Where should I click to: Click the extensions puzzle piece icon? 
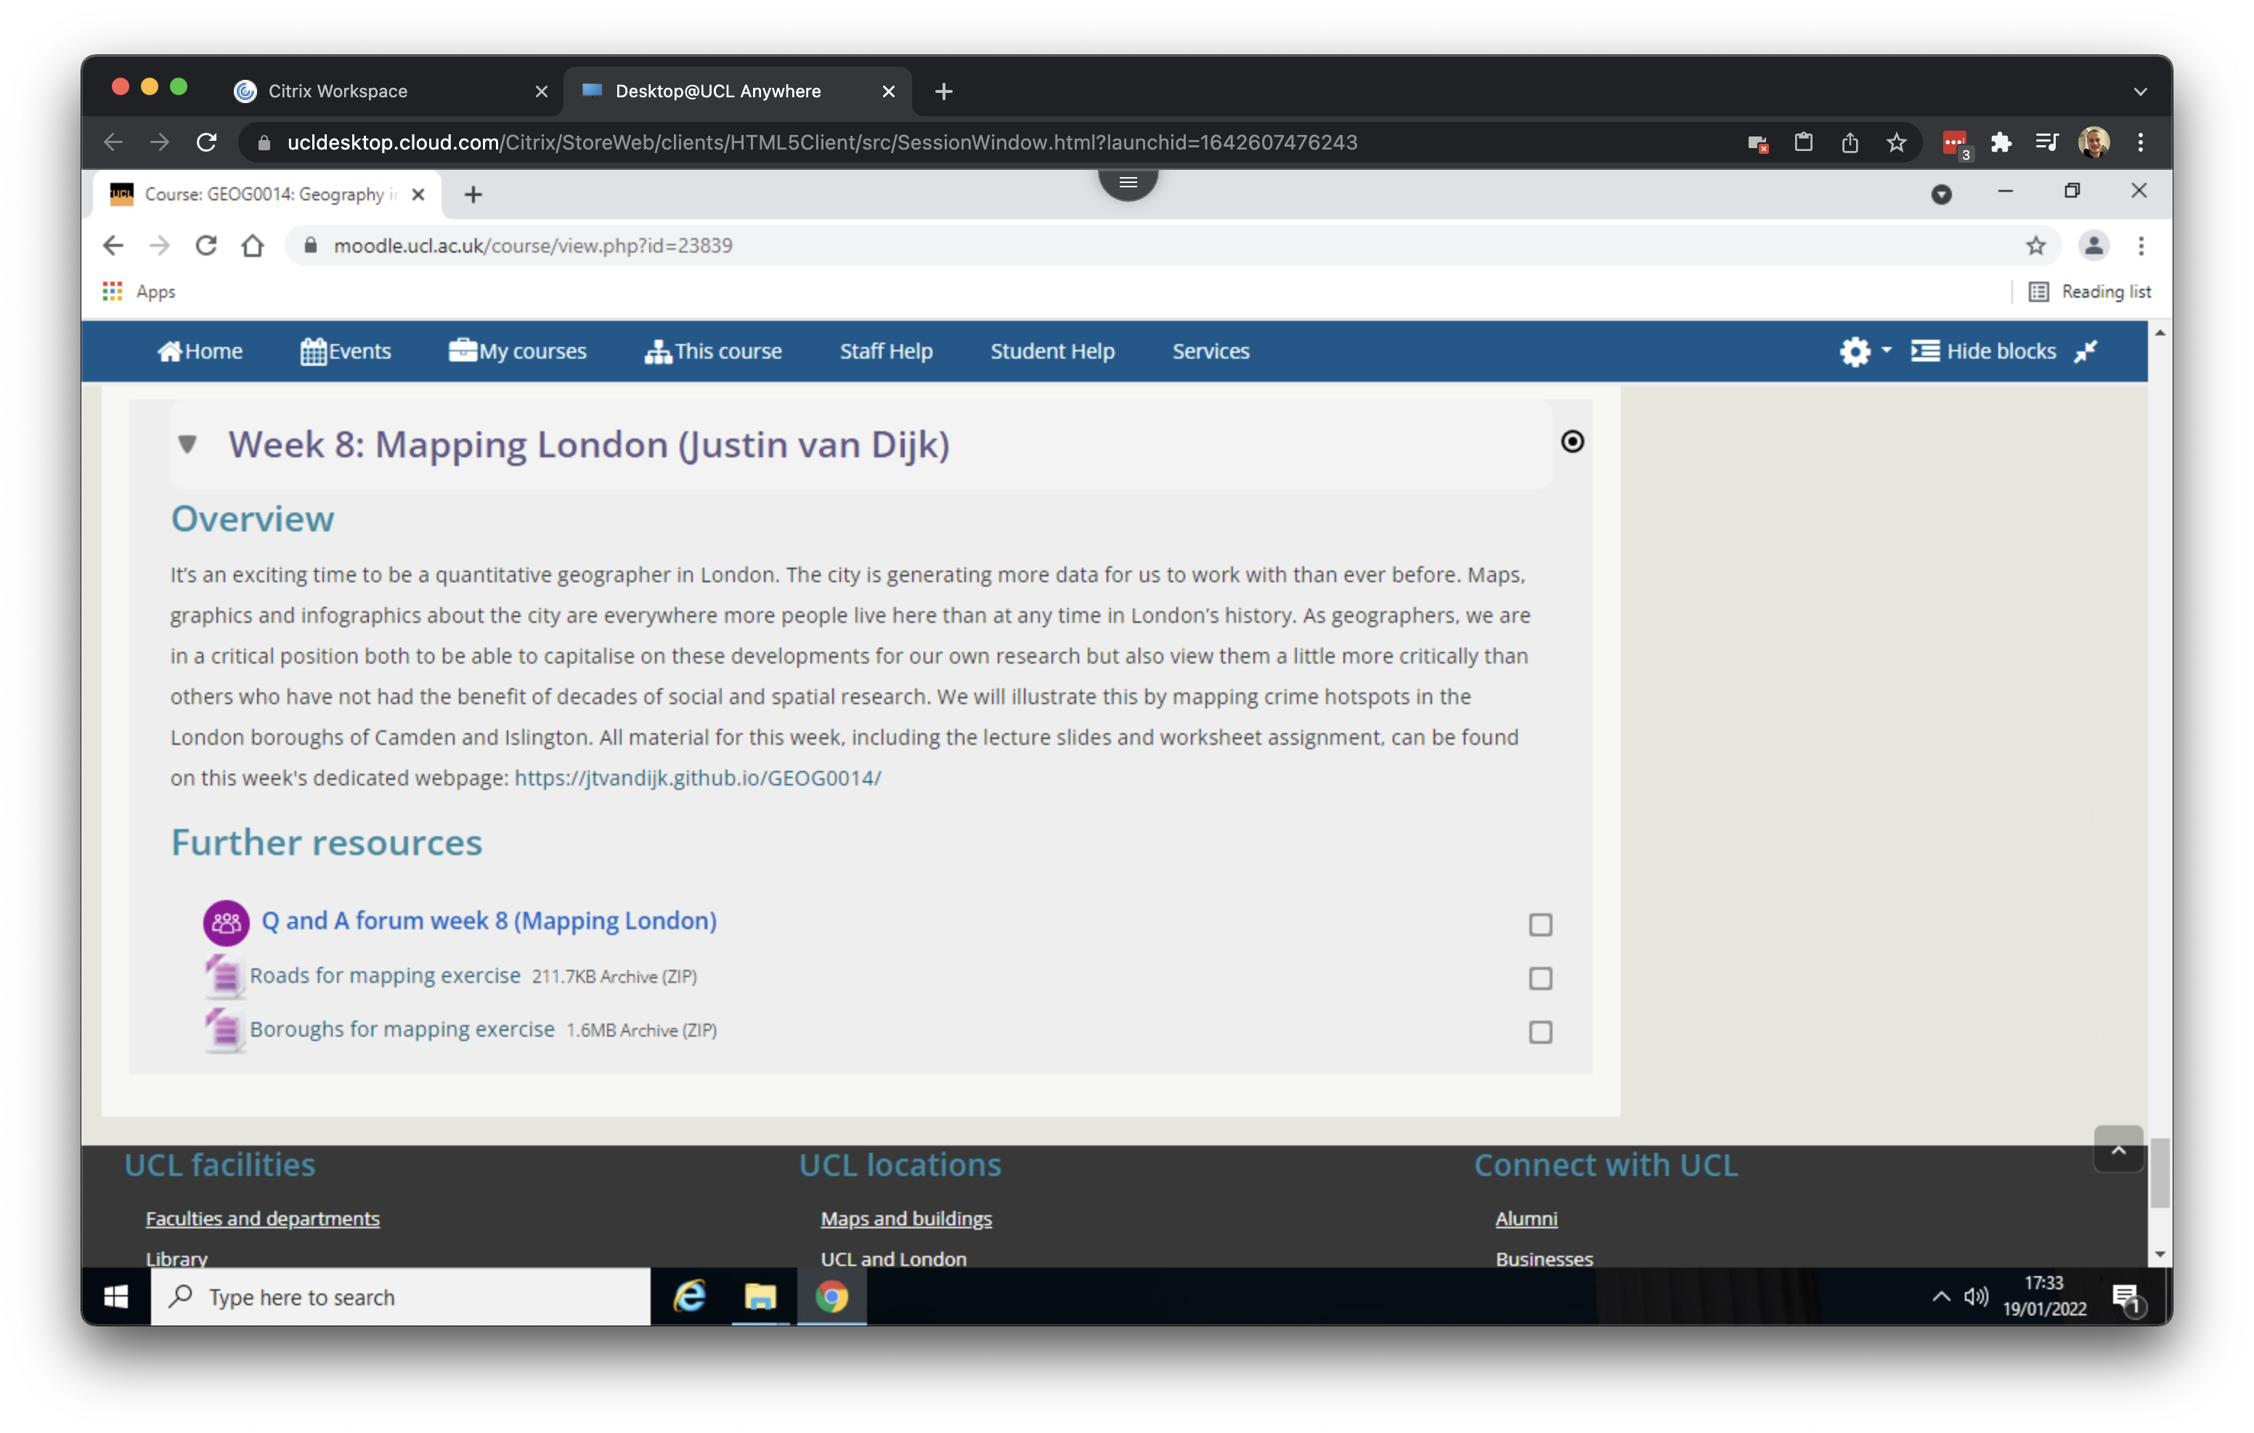pos(2001,142)
